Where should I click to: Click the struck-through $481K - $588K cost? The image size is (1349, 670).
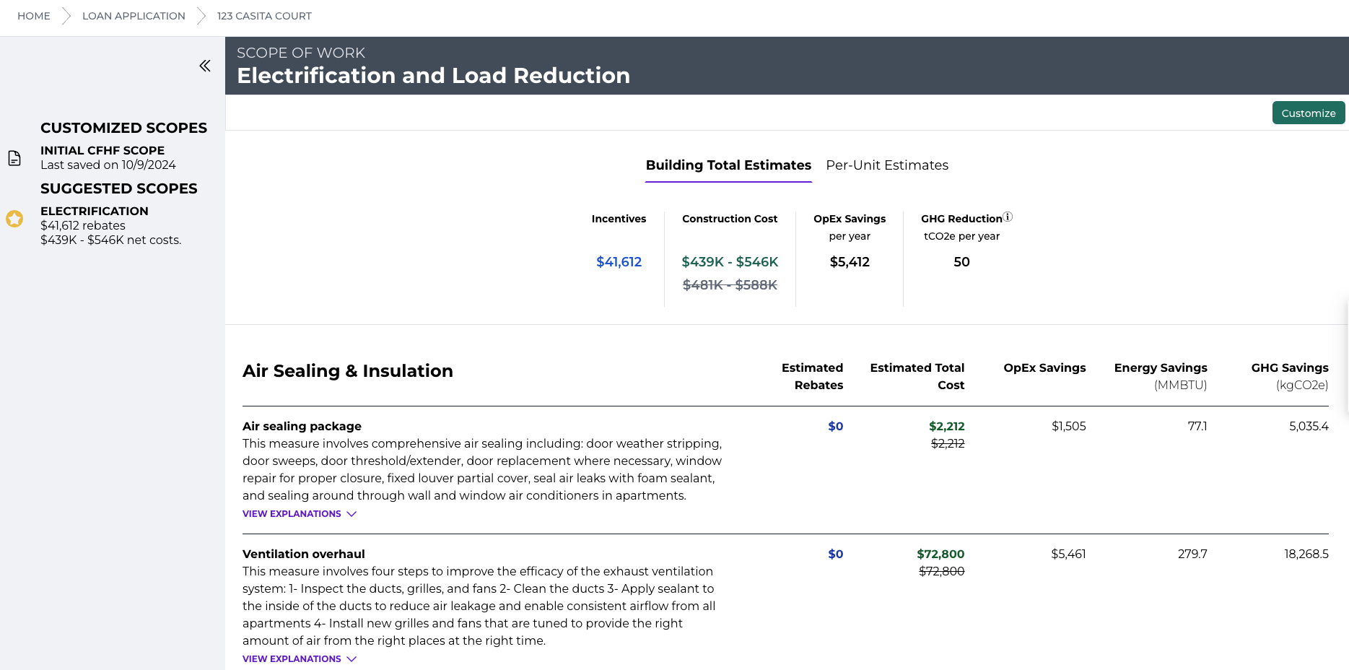(x=730, y=285)
